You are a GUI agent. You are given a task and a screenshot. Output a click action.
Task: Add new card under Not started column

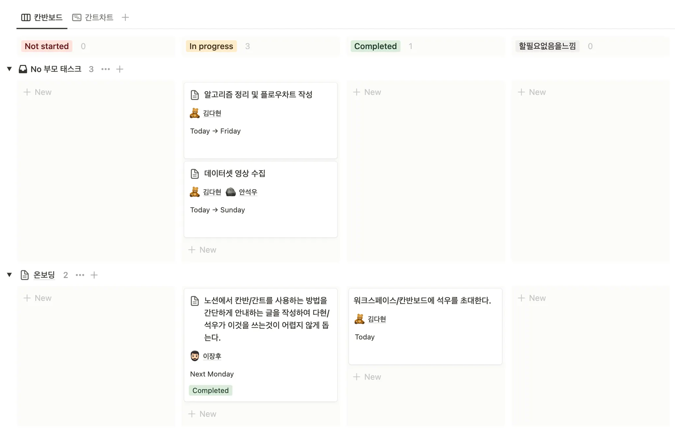coord(38,92)
